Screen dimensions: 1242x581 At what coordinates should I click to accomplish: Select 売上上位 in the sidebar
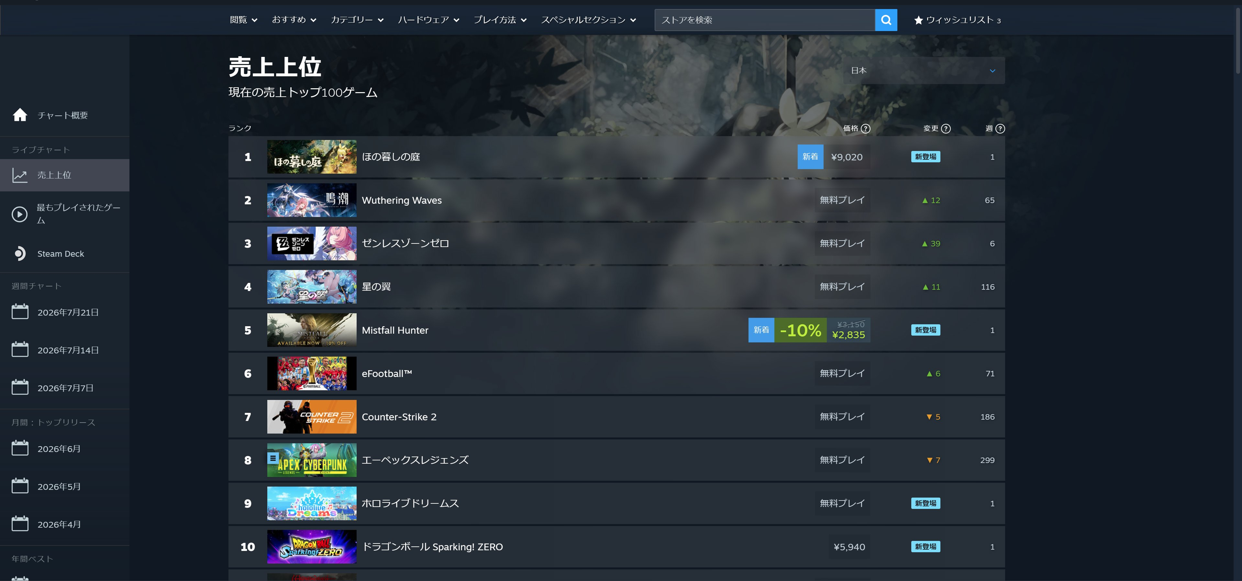pos(65,175)
